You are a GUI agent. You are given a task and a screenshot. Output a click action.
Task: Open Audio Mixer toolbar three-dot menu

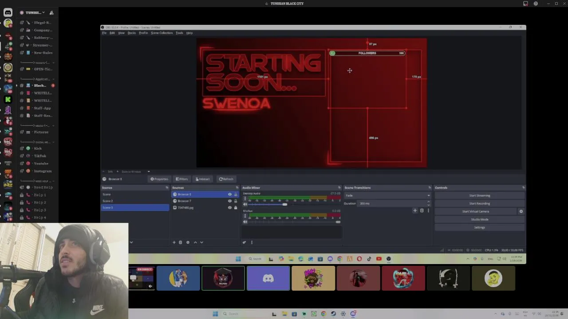[252, 242]
